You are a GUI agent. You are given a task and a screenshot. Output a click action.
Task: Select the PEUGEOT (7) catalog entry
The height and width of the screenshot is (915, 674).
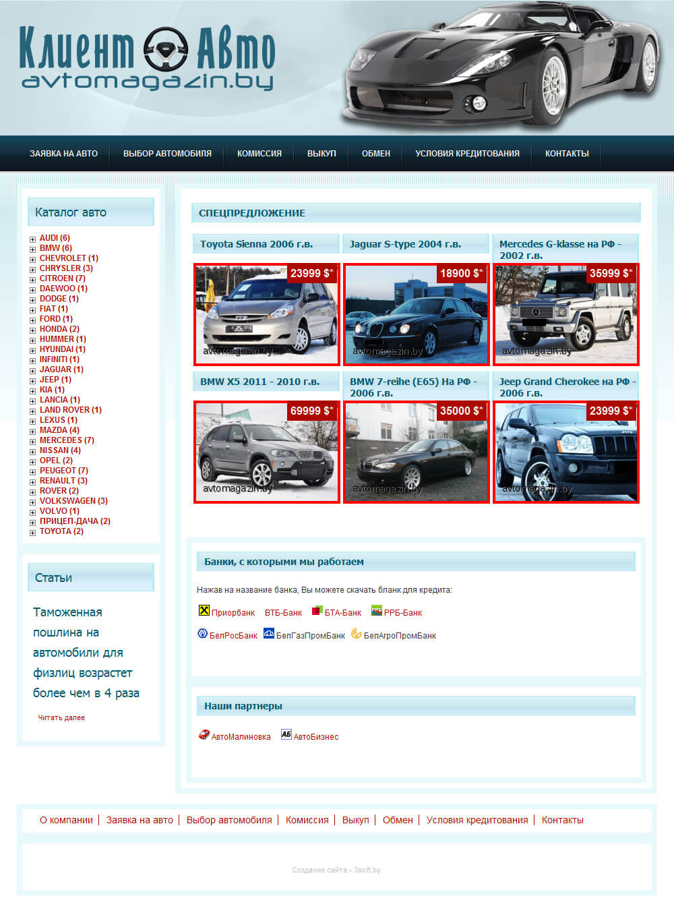pyautogui.click(x=63, y=471)
